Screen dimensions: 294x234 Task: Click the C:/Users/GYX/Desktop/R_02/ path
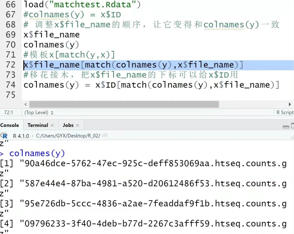[x=68, y=136]
